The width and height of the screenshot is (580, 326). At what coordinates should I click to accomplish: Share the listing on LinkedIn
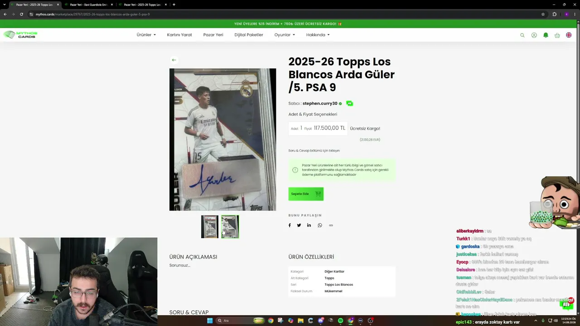coord(309,225)
